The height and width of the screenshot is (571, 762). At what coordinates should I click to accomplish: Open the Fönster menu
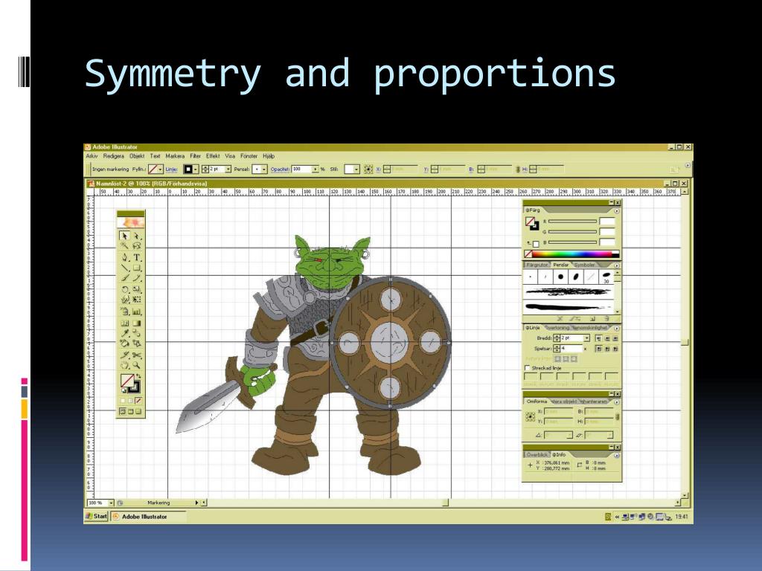coord(249,156)
